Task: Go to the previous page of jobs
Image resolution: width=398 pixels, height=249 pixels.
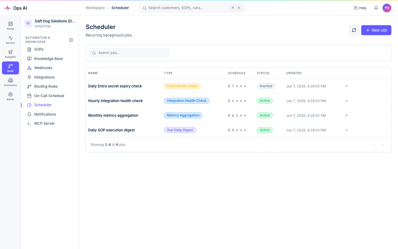Action: (x=374, y=145)
